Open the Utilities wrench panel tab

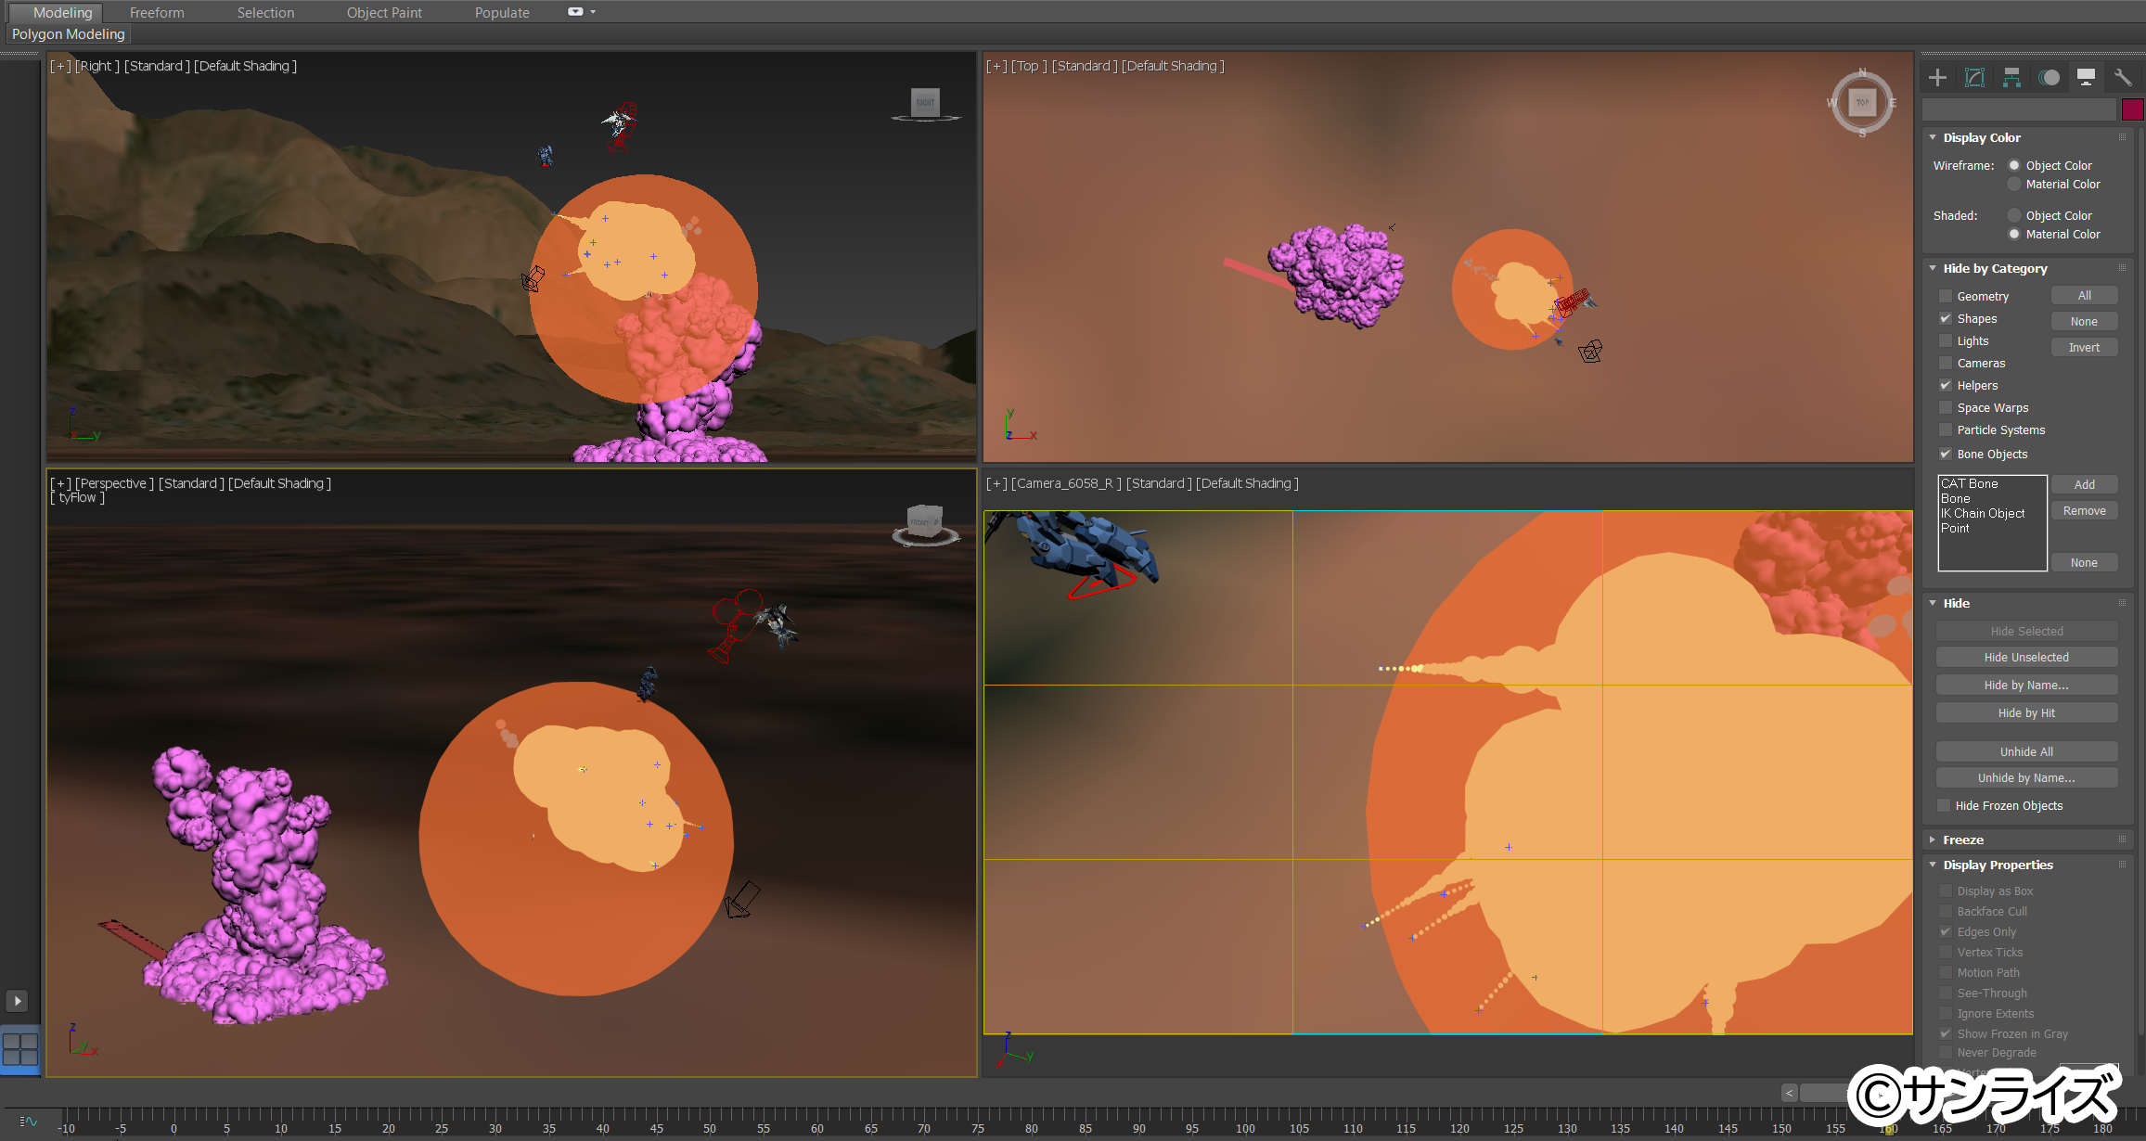pos(2123,78)
